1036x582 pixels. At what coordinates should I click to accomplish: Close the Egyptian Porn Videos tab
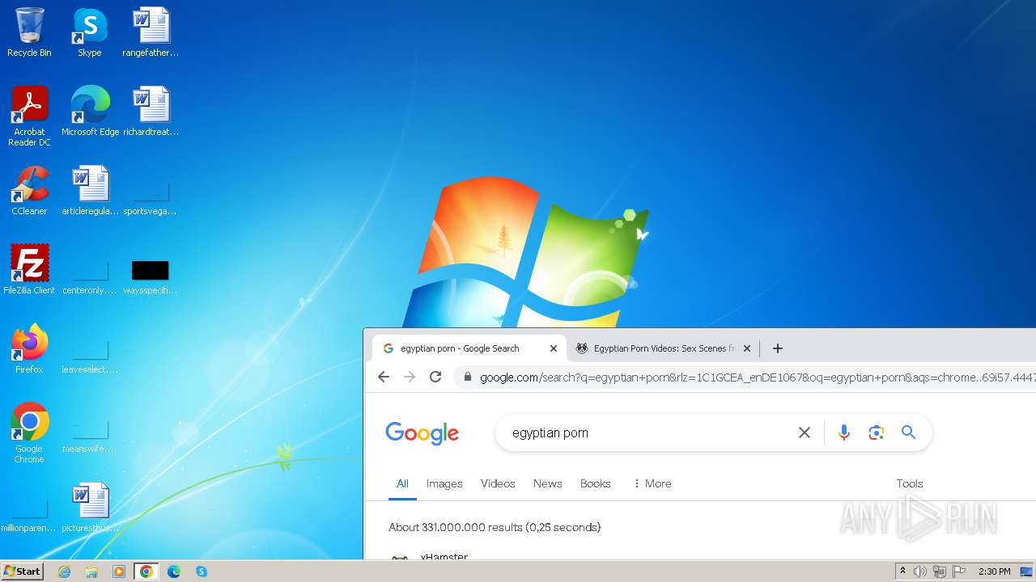tap(747, 348)
